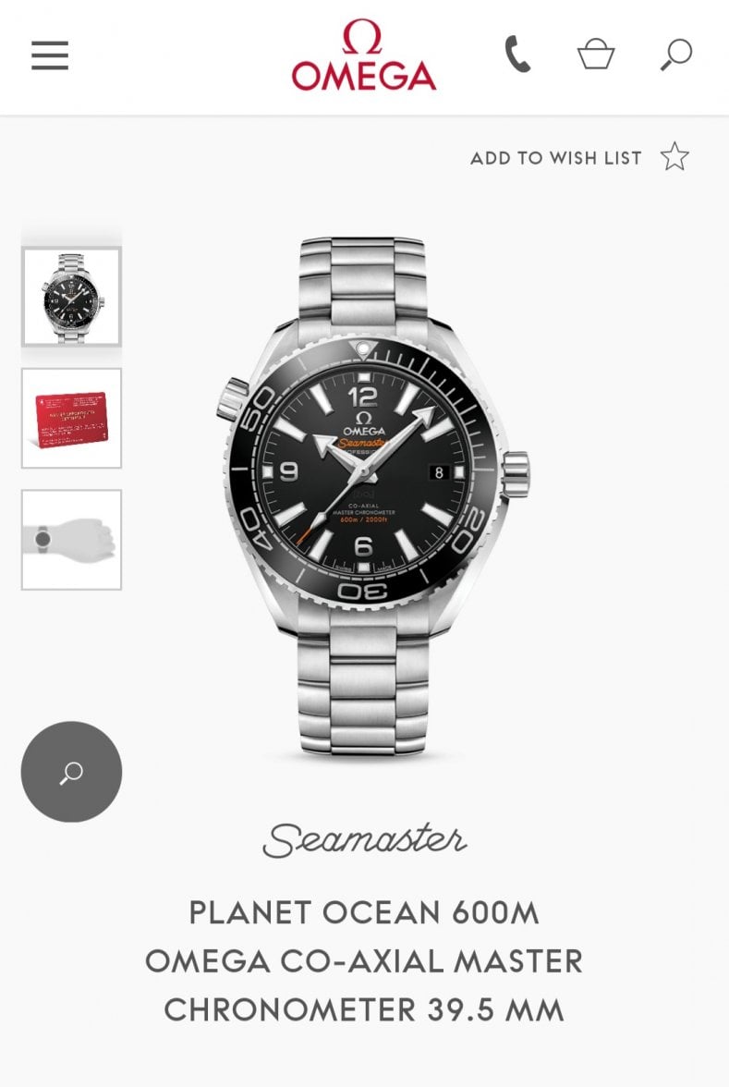Image resolution: width=729 pixels, height=1087 pixels.
Task: Open site search in the header
Action: pos(676,55)
